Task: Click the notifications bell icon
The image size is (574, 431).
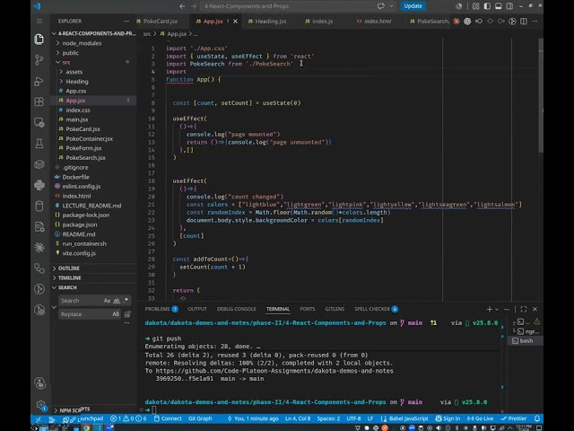Action: tap(537, 418)
